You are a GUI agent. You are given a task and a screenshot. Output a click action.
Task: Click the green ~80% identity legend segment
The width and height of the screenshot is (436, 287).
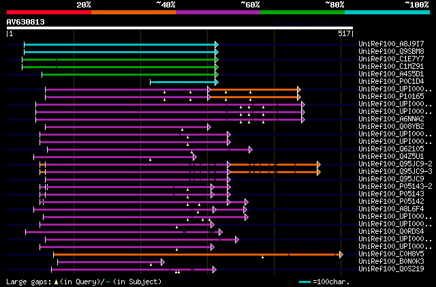click(302, 12)
